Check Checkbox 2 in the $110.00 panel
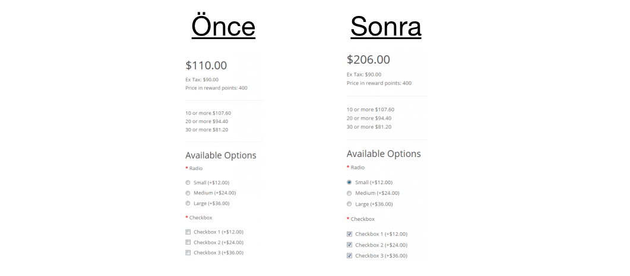Viewport: 630px width, 276px height. [188, 242]
